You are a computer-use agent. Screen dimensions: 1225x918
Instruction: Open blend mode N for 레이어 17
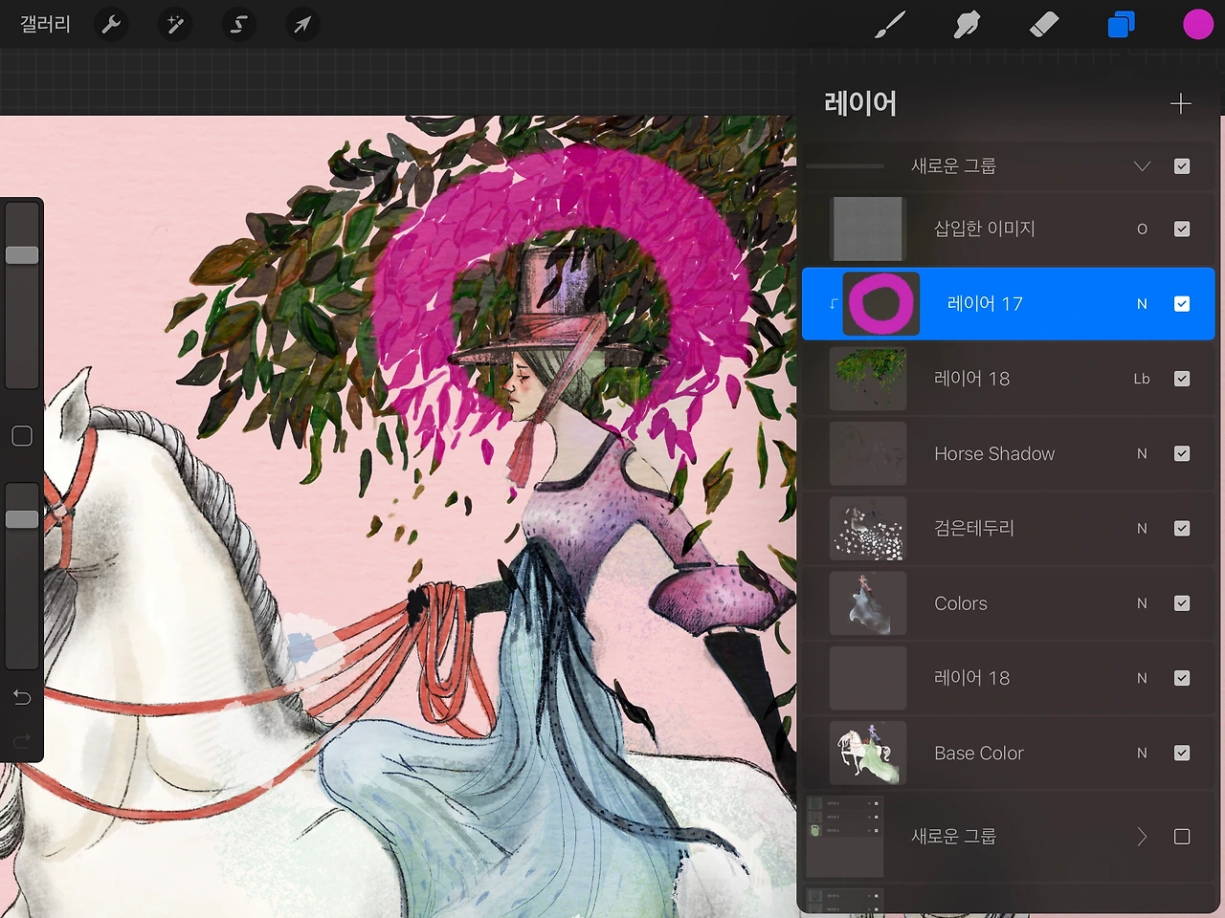click(x=1142, y=304)
